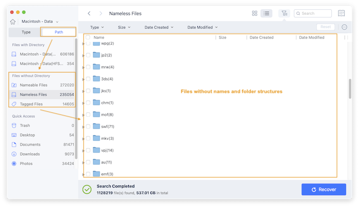Open the more options ellipsis icon
The image size is (359, 207).
click(x=344, y=27)
